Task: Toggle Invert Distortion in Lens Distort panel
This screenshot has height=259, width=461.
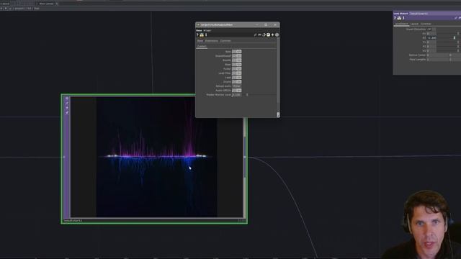Action: tap(431, 29)
